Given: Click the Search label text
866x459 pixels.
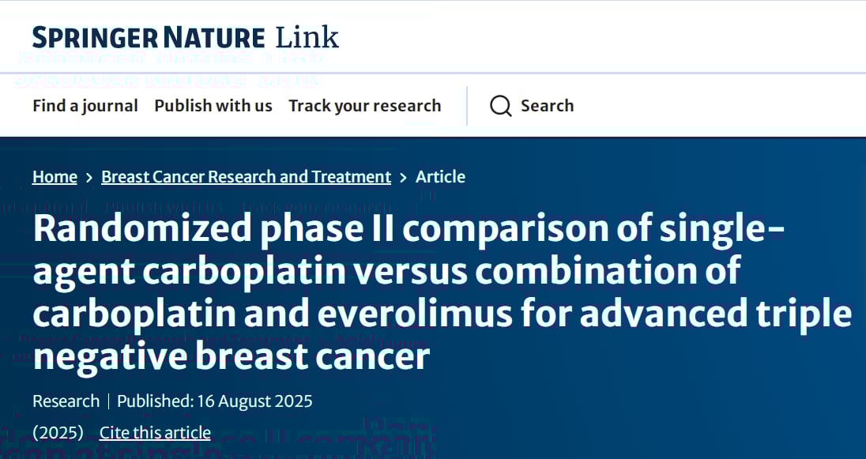Looking at the screenshot, I should [x=547, y=106].
